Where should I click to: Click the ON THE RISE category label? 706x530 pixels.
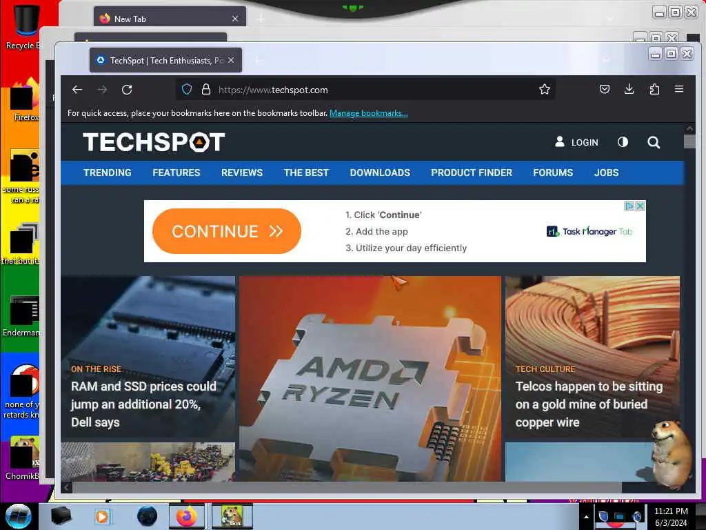point(96,369)
